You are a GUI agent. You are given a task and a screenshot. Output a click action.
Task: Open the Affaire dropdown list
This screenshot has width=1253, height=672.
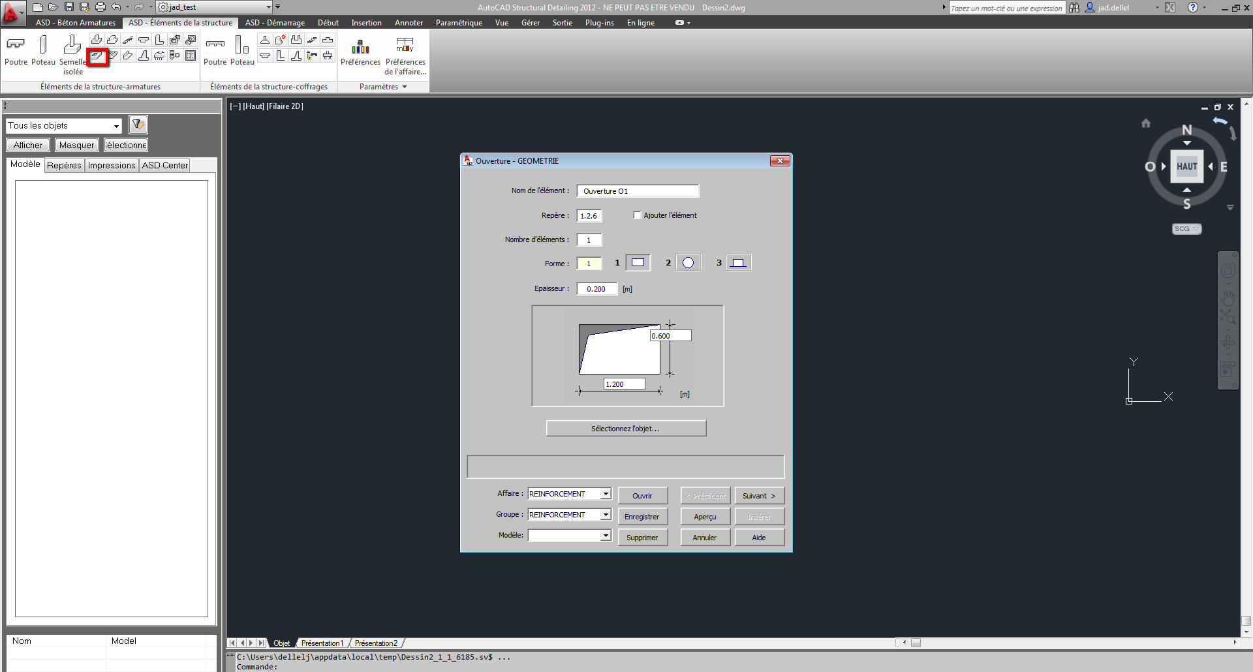pyautogui.click(x=606, y=494)
